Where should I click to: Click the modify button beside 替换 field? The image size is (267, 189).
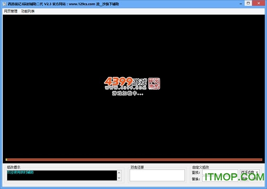pos(244,179)
